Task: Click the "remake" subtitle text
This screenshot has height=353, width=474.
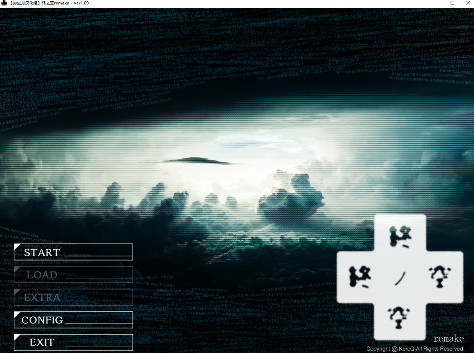Action: click(x=448, y=339)
